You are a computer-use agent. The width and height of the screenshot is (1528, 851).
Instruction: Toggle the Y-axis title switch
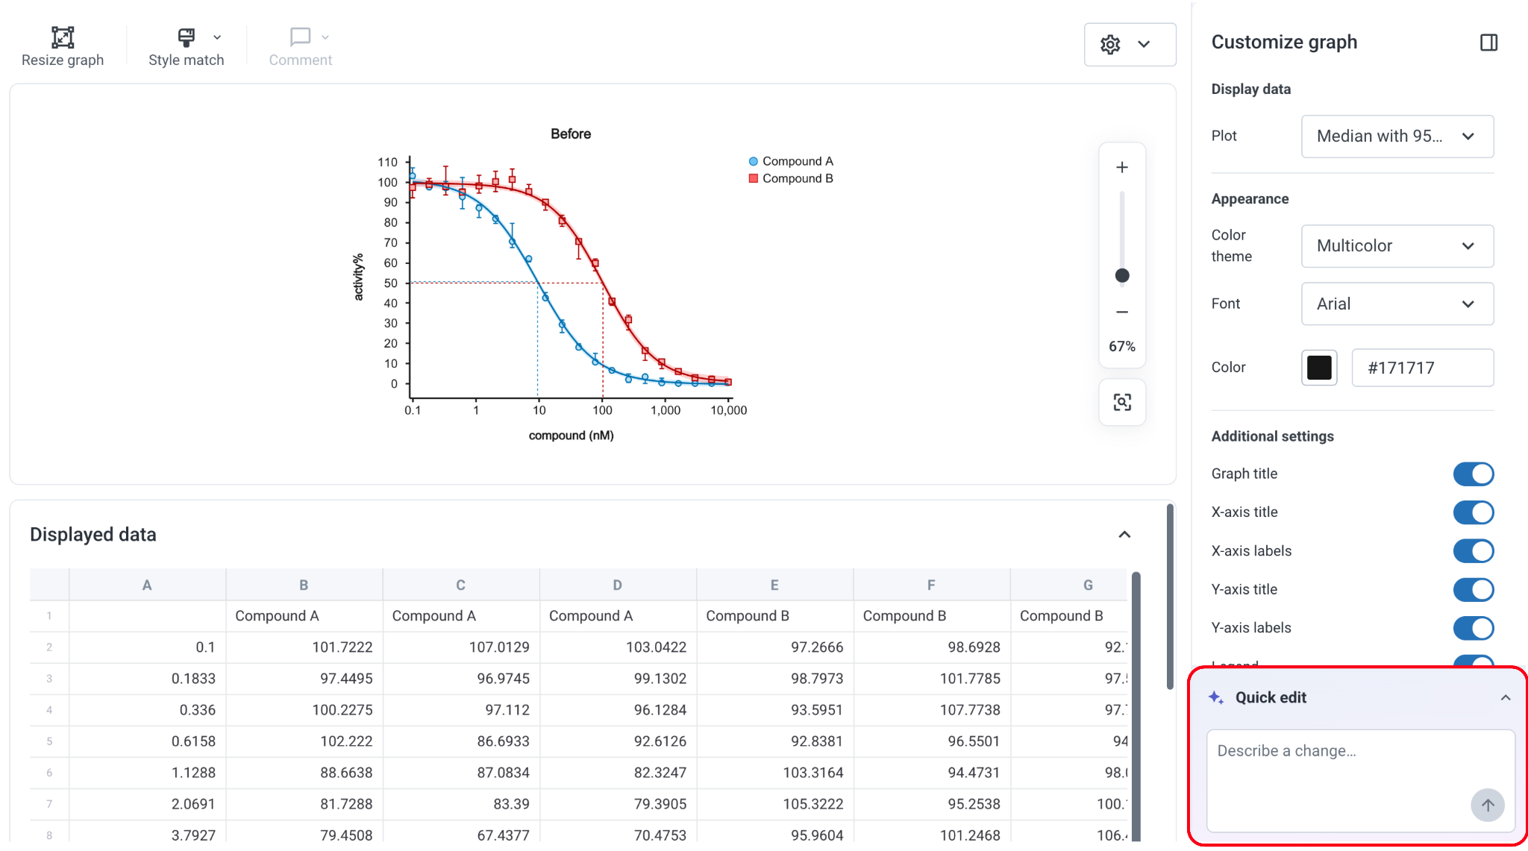tap(1474, 590)
